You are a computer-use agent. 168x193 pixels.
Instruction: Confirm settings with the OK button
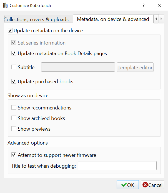[x=127, y=185]
